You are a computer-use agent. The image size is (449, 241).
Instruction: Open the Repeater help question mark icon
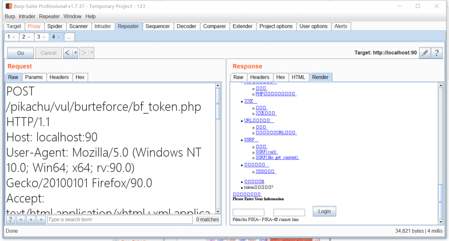coord(436,53)
